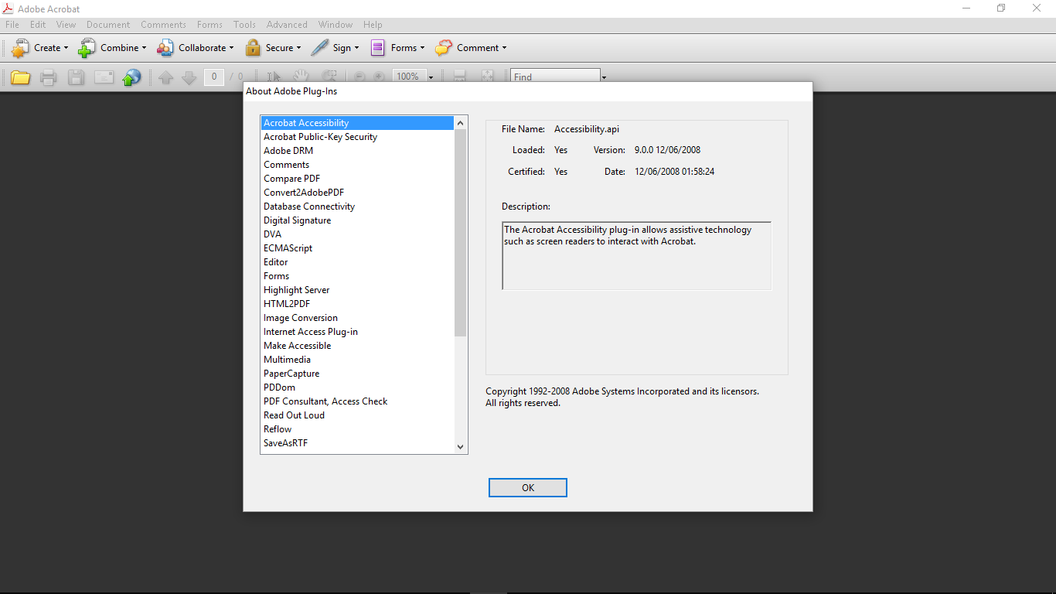The width and height of the screenshot is (1056, 594).
Task: Select Acrobat Accessibility in the plug-in list
Action: (357, 123)
